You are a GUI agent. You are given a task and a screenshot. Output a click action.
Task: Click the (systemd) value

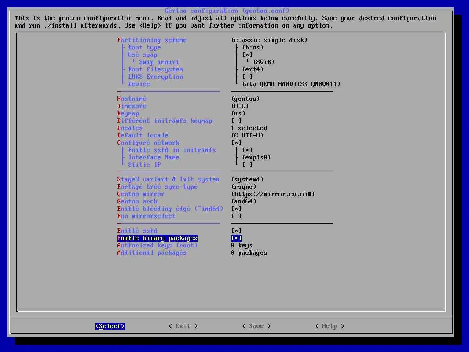247,179
